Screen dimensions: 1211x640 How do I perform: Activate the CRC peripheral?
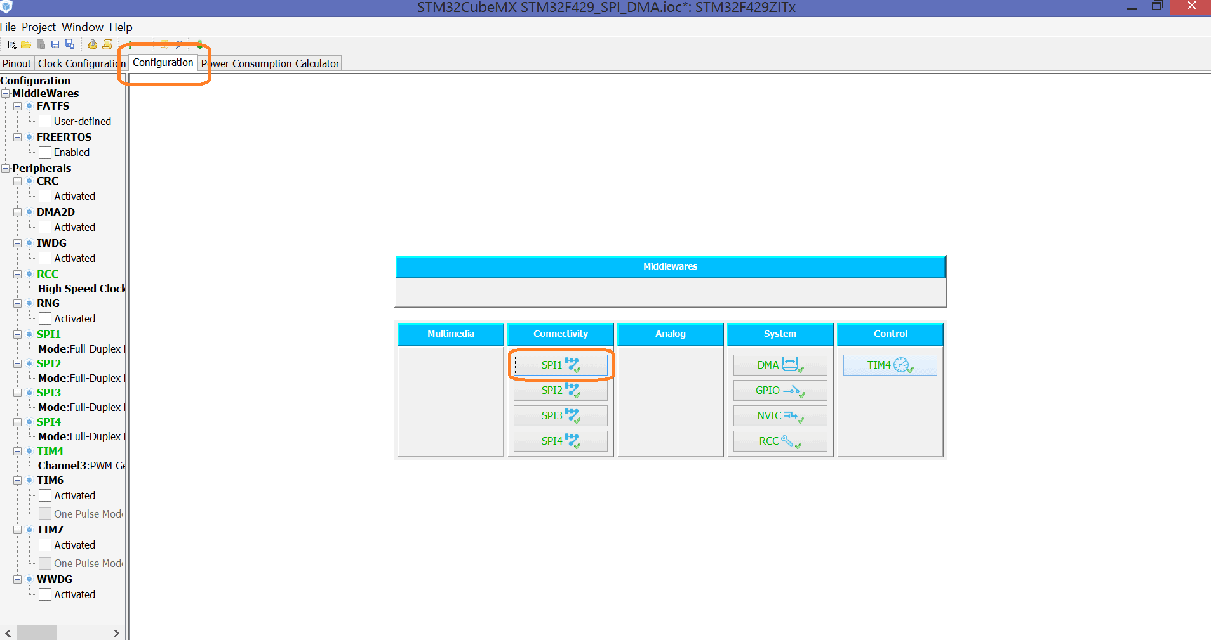pos(44,196)
